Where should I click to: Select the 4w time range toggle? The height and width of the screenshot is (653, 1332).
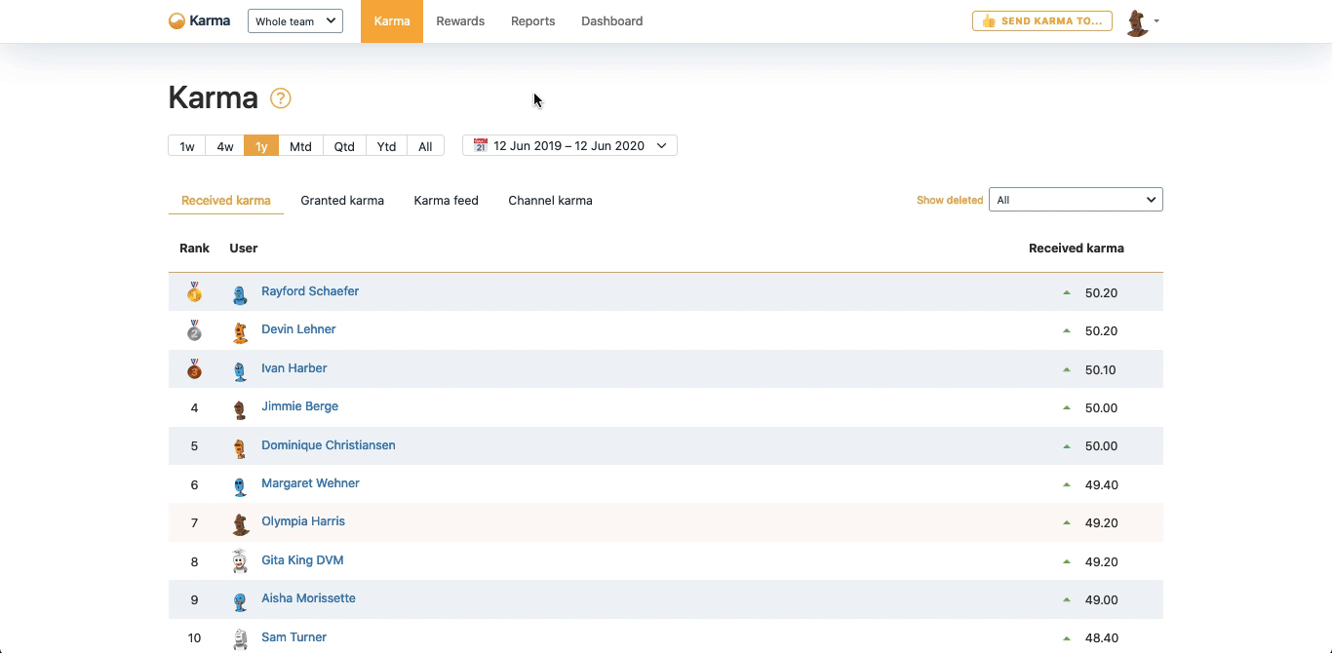[225, 146]
